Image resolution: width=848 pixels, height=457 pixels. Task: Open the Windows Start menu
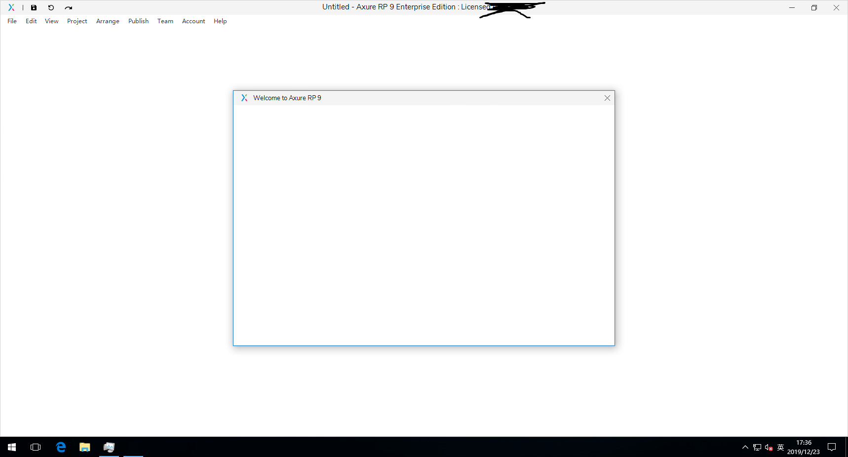[x=12, y=447]
